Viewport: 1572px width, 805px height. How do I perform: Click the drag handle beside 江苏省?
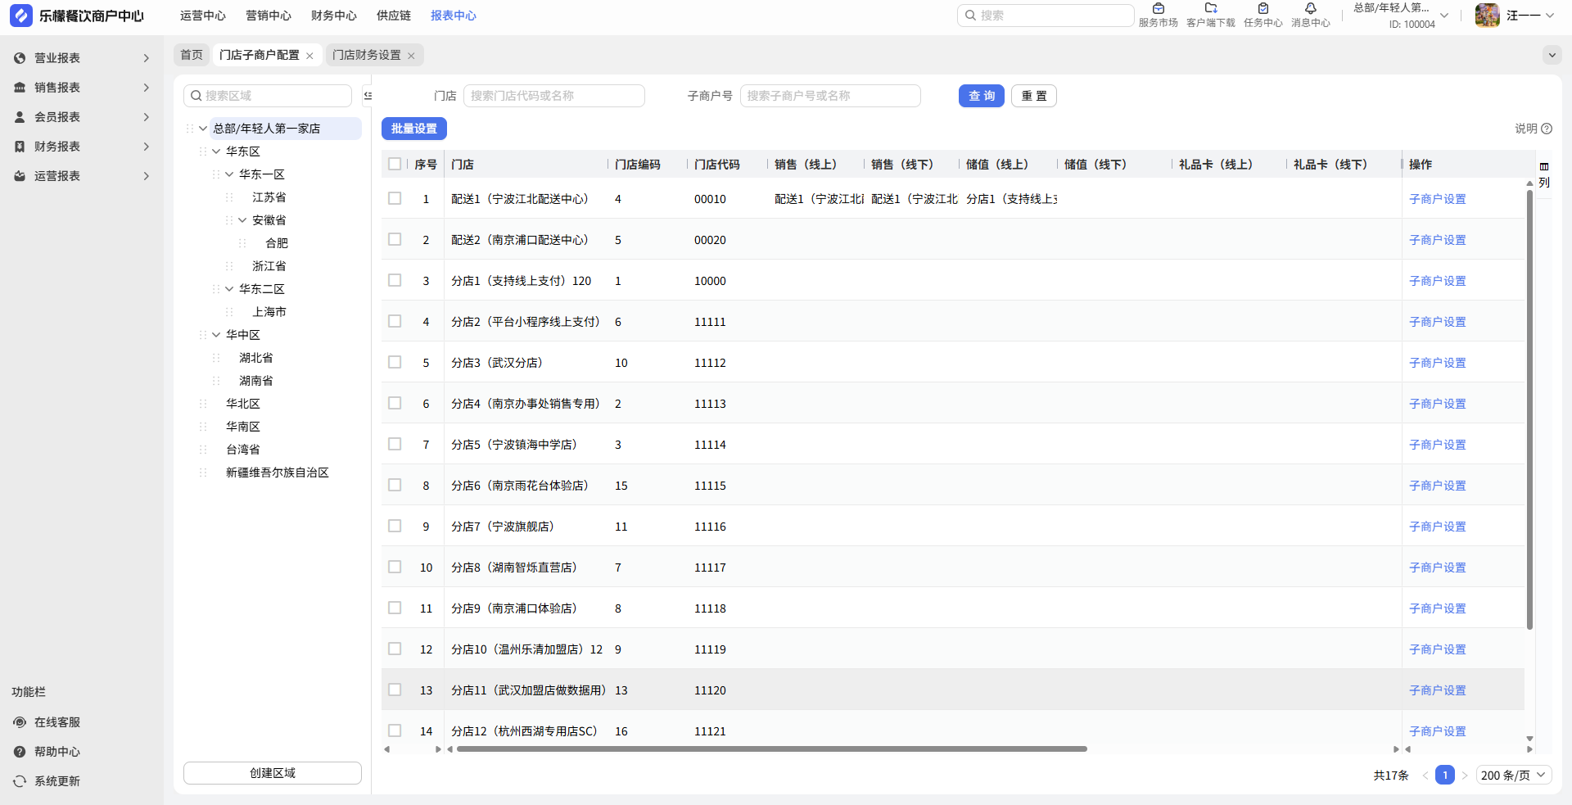pos(229,197)
